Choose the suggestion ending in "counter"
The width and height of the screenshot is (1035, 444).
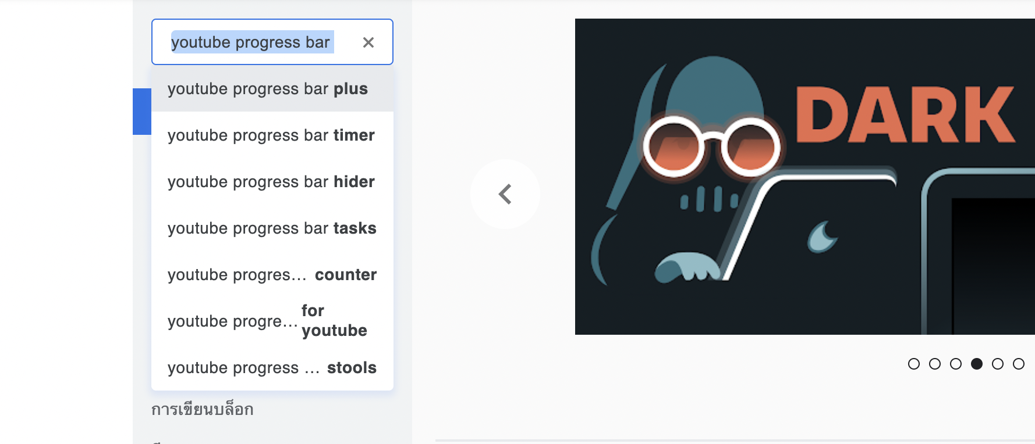272,275
